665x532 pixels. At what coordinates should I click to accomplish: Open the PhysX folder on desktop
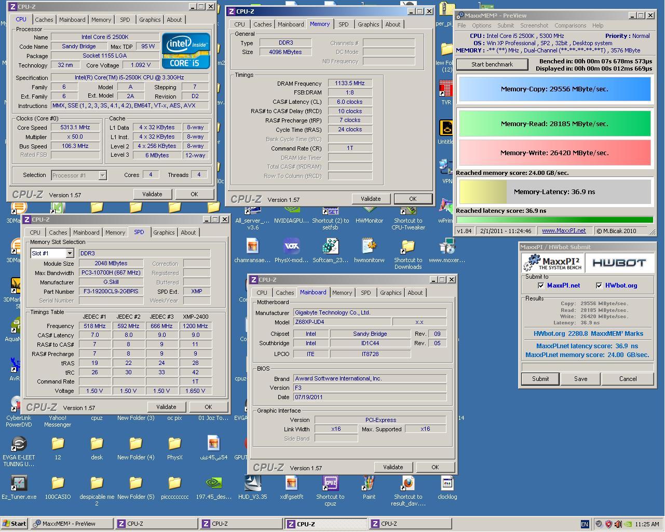coord(174,447)
